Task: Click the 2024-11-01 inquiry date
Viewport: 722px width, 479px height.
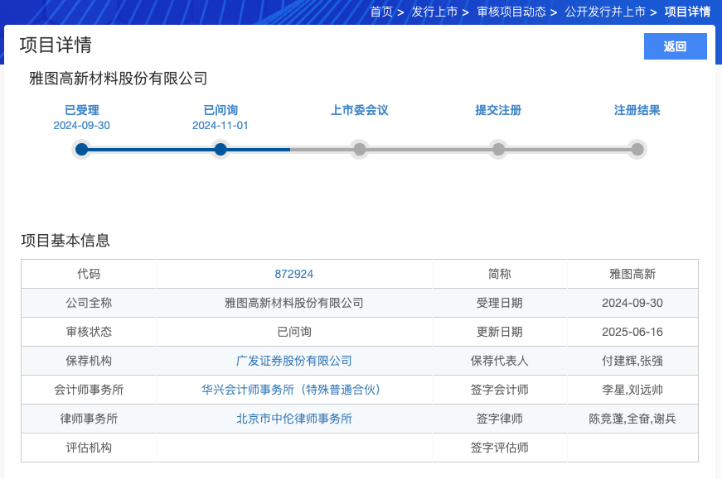Action: pos(220,126)
